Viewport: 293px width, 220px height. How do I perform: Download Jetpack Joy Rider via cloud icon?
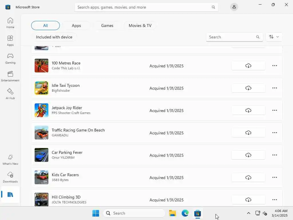pos(248,110)
